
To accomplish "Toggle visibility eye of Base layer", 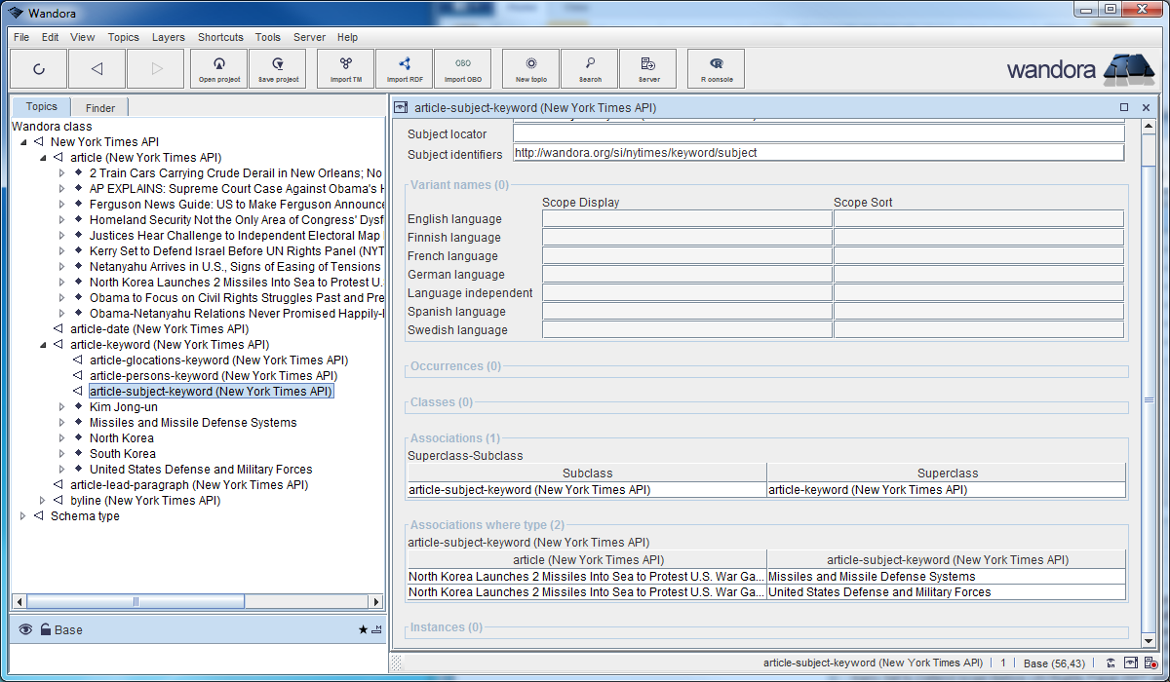I will click(x=25, y=629).
